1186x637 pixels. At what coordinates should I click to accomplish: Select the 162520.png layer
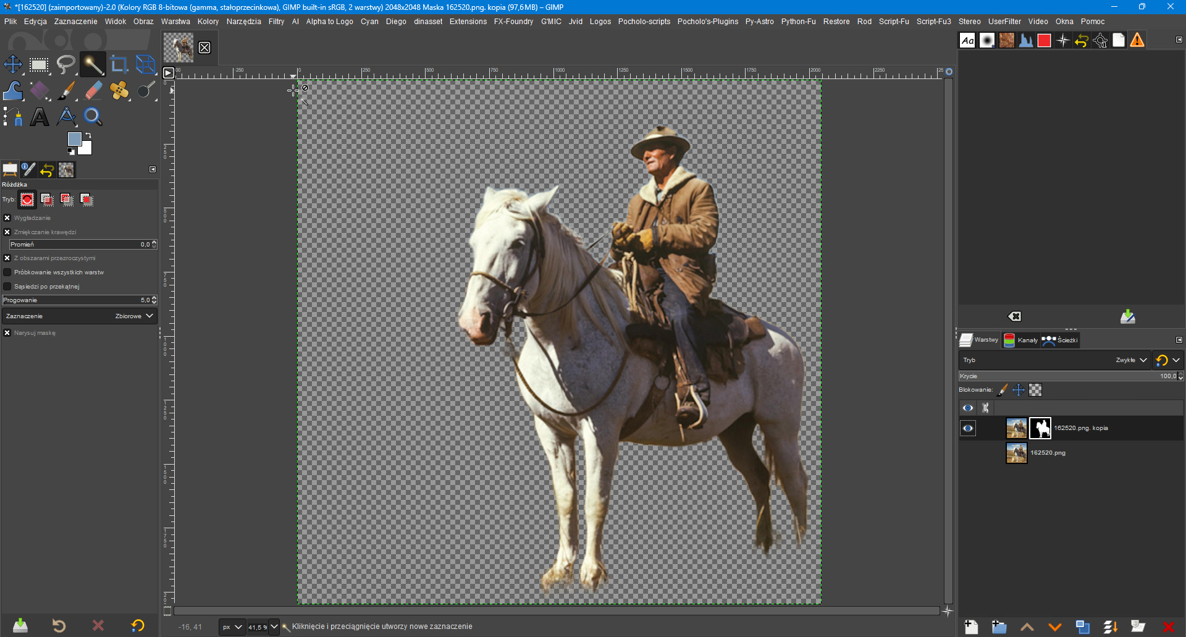[x=1048, y=453]
